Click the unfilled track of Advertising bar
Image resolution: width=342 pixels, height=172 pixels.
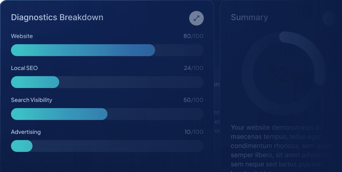(x=118, y=146)
